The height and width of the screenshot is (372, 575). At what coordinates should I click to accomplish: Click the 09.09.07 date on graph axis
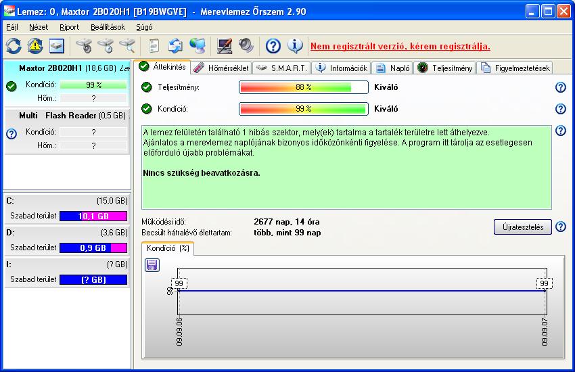point(545,332)
